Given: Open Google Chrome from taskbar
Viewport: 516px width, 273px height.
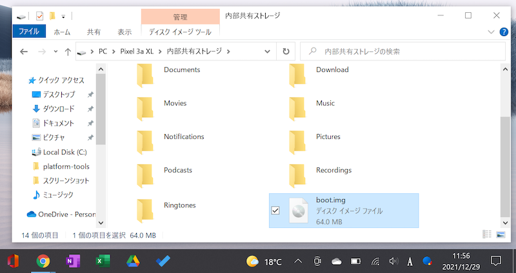Looking at the screenshot, I should coord(43,261).
